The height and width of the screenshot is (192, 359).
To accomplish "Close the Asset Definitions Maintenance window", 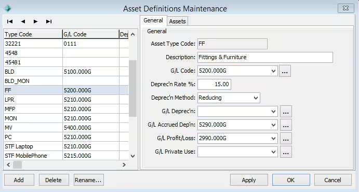I will point(345,8).
